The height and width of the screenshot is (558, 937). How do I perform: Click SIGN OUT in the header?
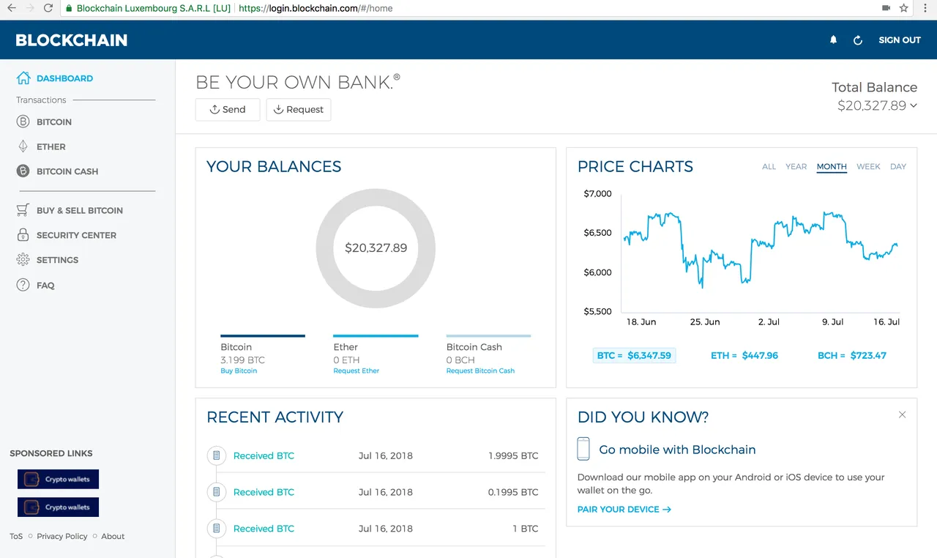900,40
